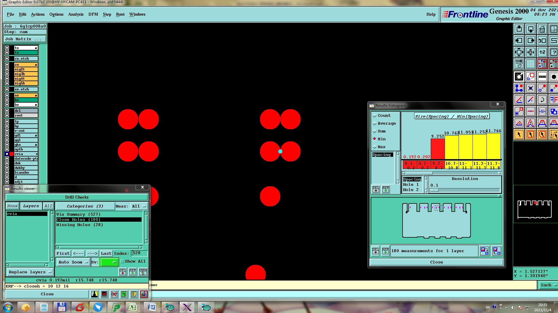Click the yellow notes icon in Results viewer
The width and height of the screenshot is (558, 313).
pos(134,294)
